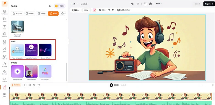The width and height of the screenshot is (215, 105).
Task: Open the canvas toolbar 100% dropdown
Action: (x=87, y=10)
